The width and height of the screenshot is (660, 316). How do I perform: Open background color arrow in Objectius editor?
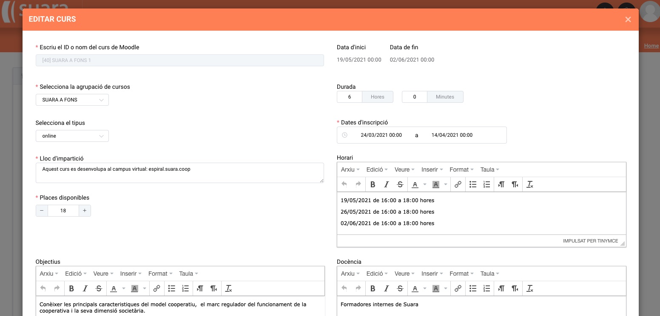[144, 288]
